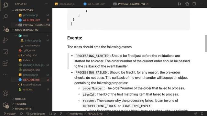Open editor more actions ellipsis
This screenshot has width=207, height=116.
coord(201,4)
